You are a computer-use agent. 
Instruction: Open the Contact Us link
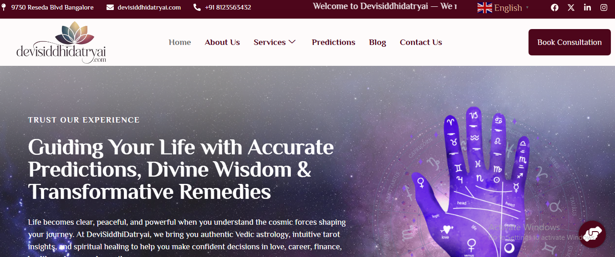421,42
